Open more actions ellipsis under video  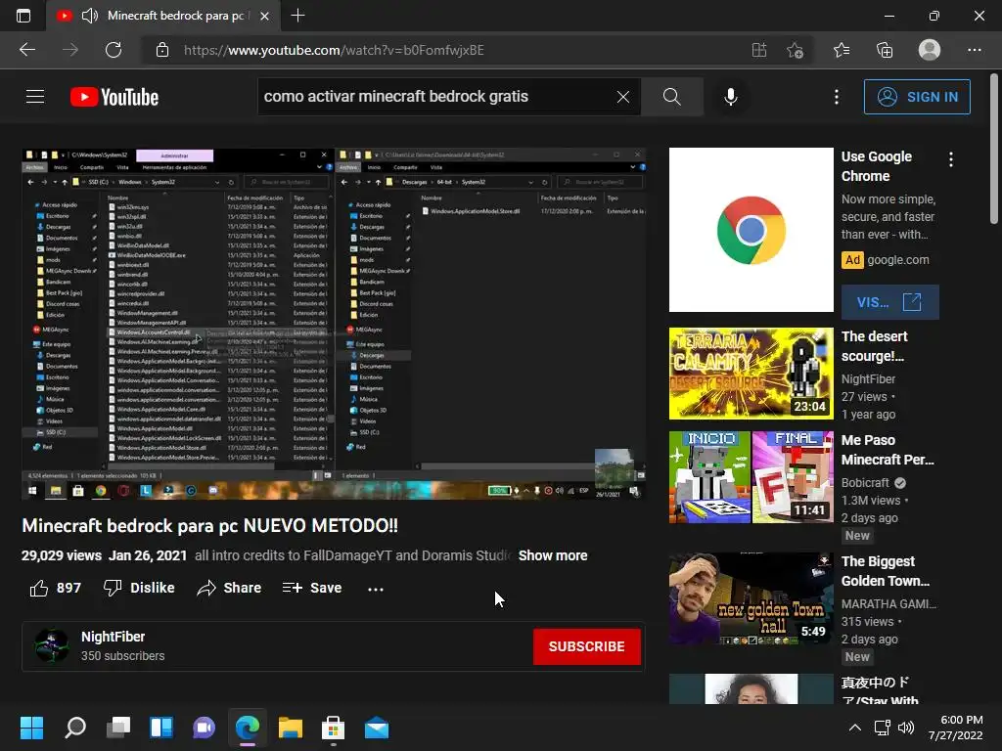(x=376, y=589)
